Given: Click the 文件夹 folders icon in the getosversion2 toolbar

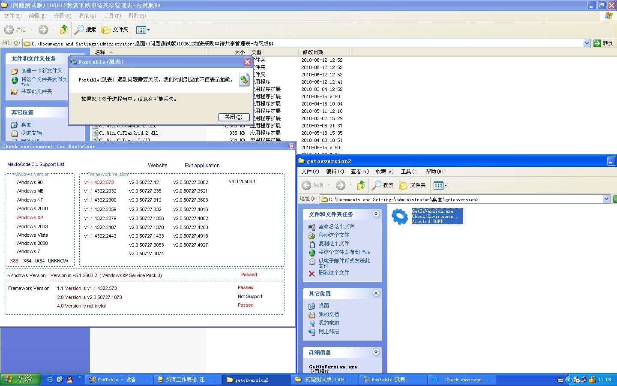Looking at the screenshot, I should coord(403,185).
